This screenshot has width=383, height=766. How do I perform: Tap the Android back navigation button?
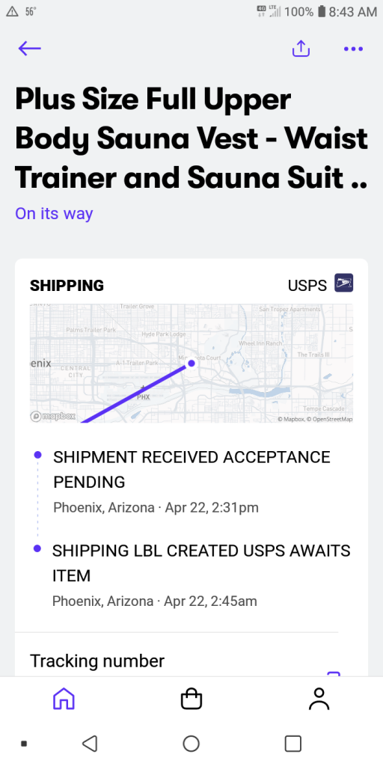90,744
